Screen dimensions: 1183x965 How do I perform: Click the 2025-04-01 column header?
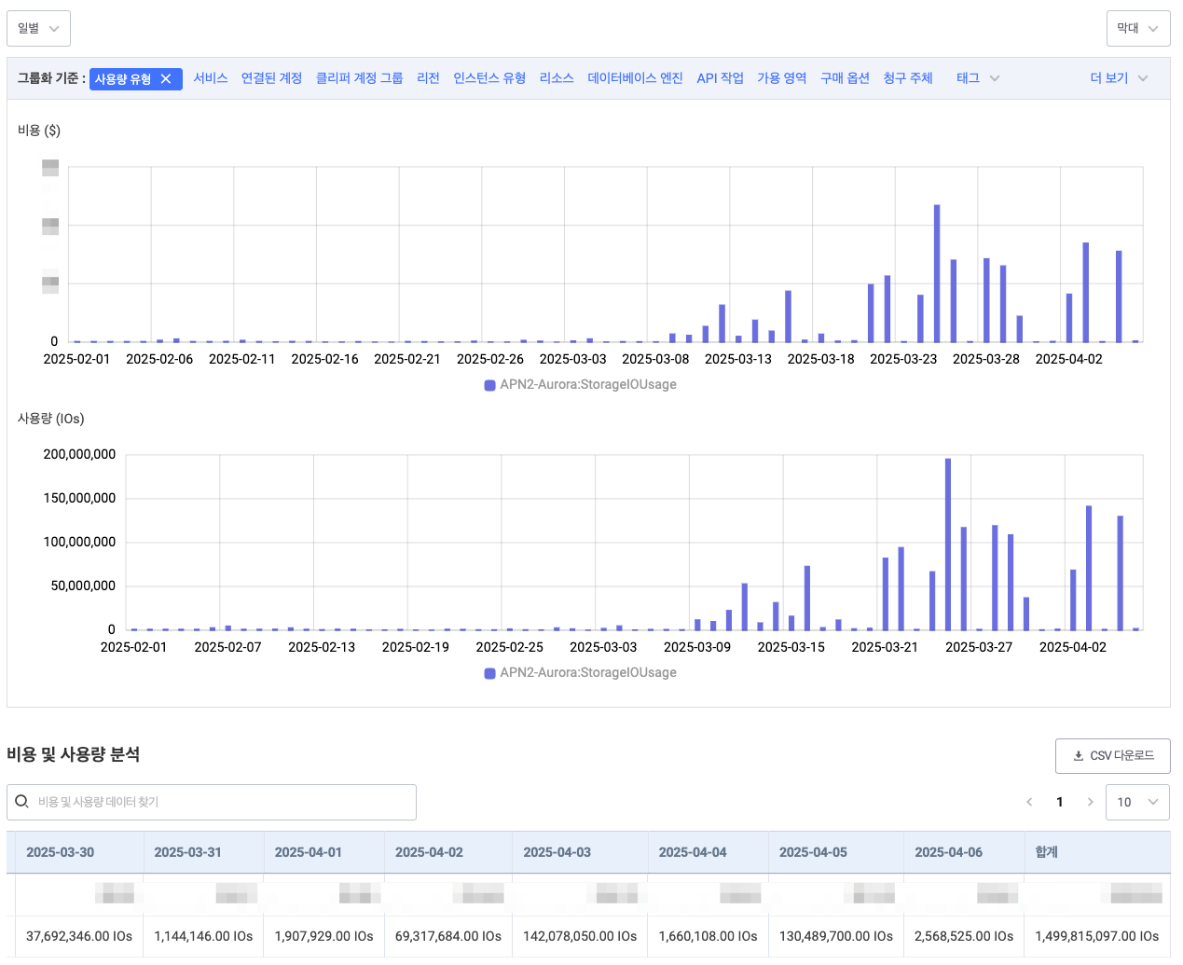324,852
